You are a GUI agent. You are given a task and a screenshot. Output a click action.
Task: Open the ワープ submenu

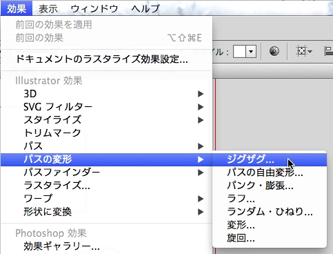(x=106, y=199)
